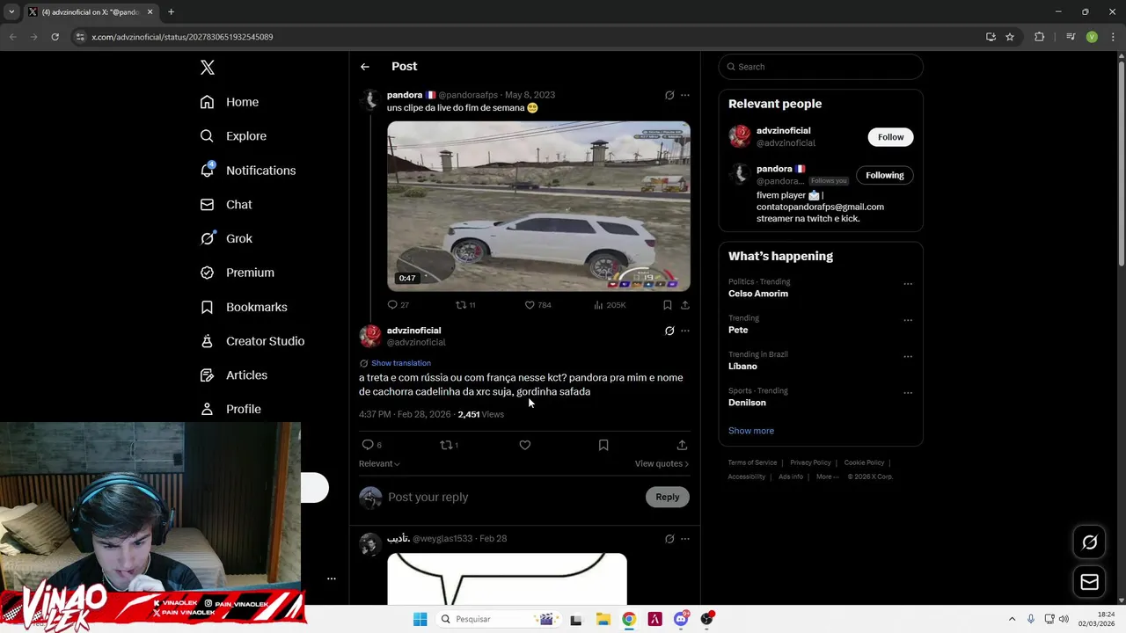Open Grok from the sidebar
Image resolution: width=1126 pixels, height=633 pixels.
[226, 238]
